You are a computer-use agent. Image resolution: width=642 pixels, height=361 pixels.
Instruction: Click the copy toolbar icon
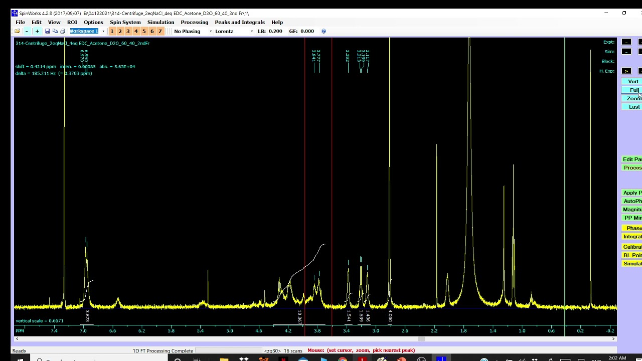coord(55,31)
